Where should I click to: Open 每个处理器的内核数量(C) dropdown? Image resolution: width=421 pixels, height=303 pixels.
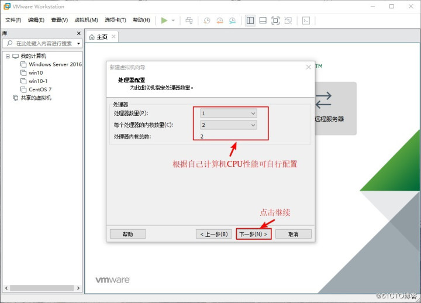click(229, 125)
